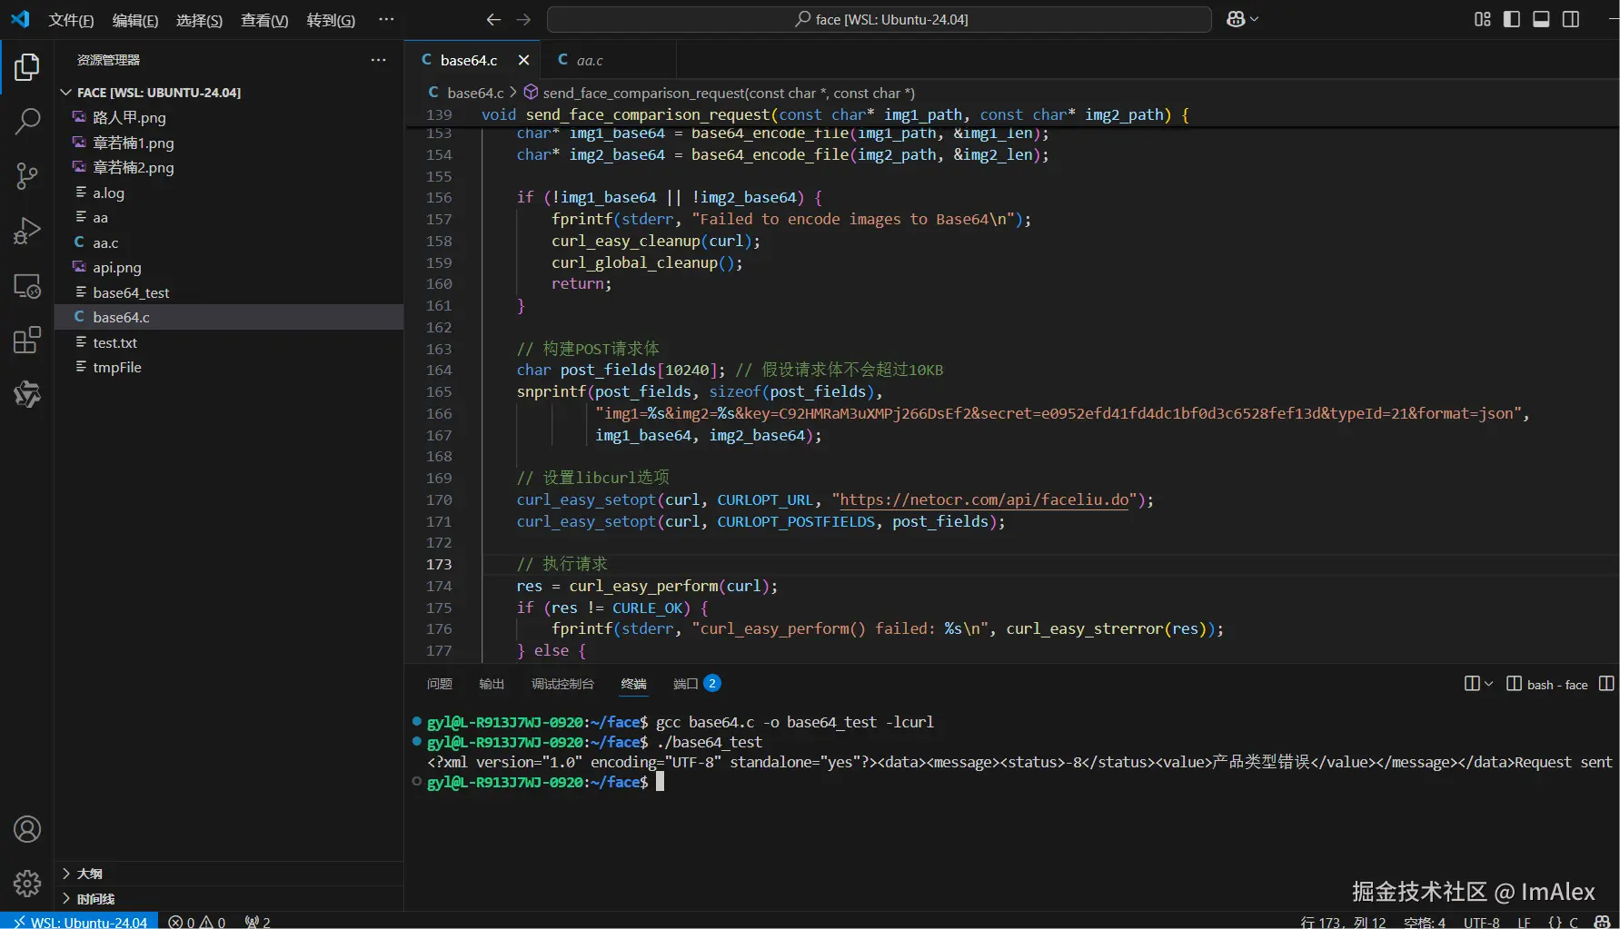
Task: Click the command center search box
Action: 879,19
